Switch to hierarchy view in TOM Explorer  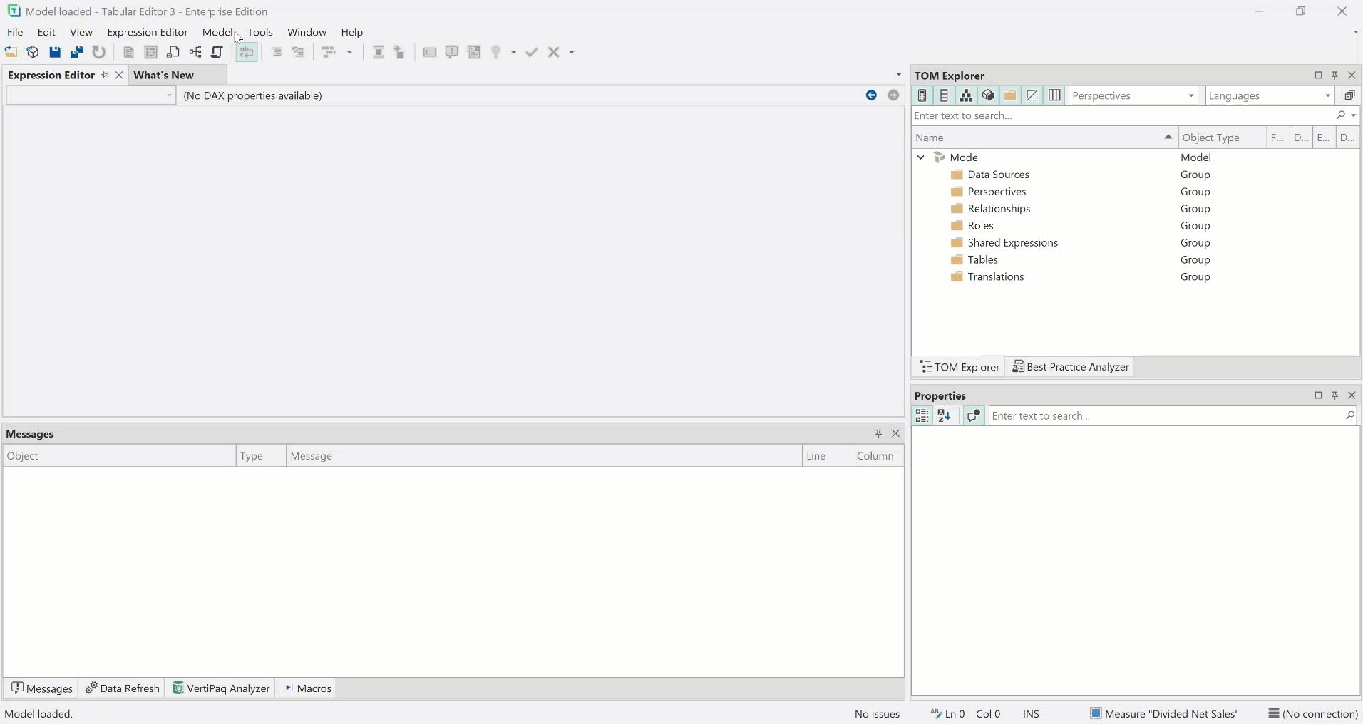pos(966,95)
